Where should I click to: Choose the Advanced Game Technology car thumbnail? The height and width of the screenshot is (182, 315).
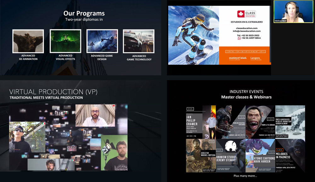[139, 41]
